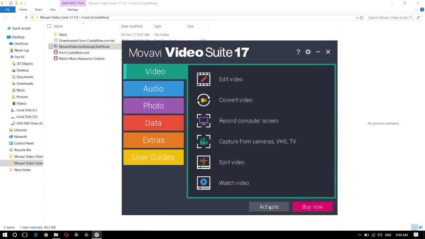Open Quick access in navigation pane
This screenshot has width=425, height=239.
coord(21,28)
